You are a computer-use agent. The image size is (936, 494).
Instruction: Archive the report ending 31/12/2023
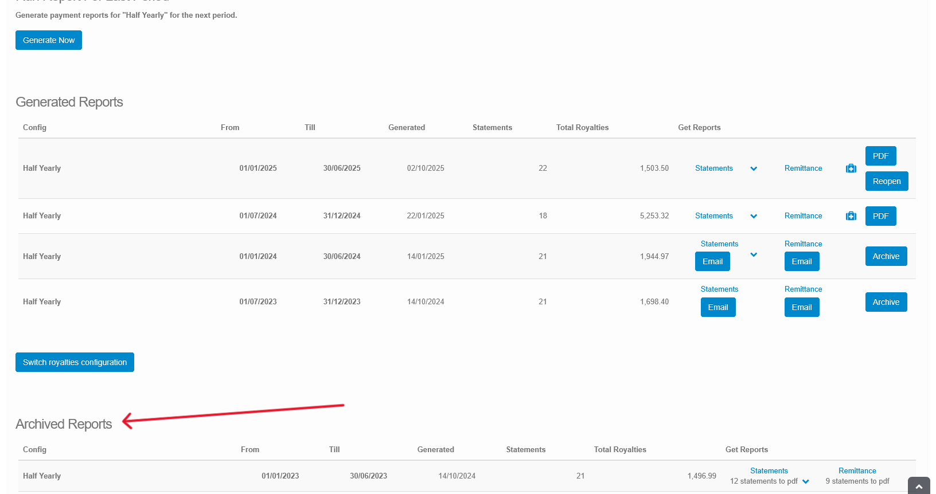(886, 302)
